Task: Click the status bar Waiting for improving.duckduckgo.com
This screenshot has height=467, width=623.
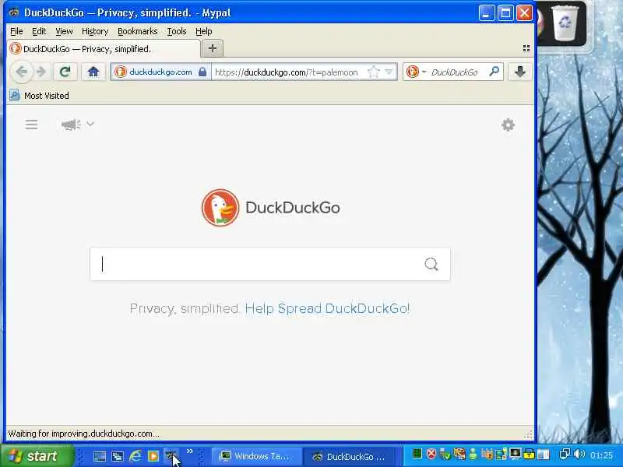Action: tap(84, 434)
